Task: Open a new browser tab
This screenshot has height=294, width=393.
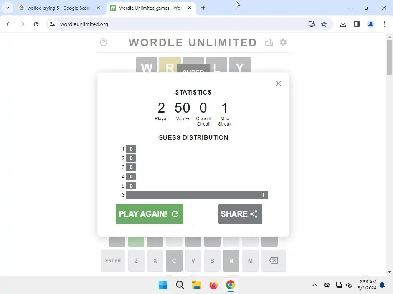Action: 203,8
